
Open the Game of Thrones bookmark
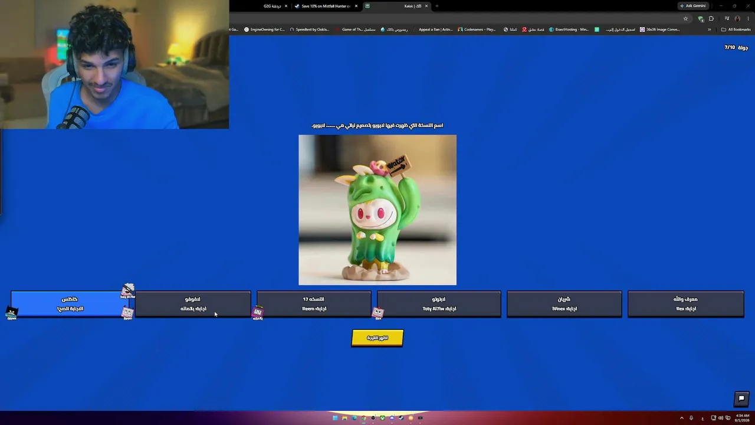coord(355,30)
